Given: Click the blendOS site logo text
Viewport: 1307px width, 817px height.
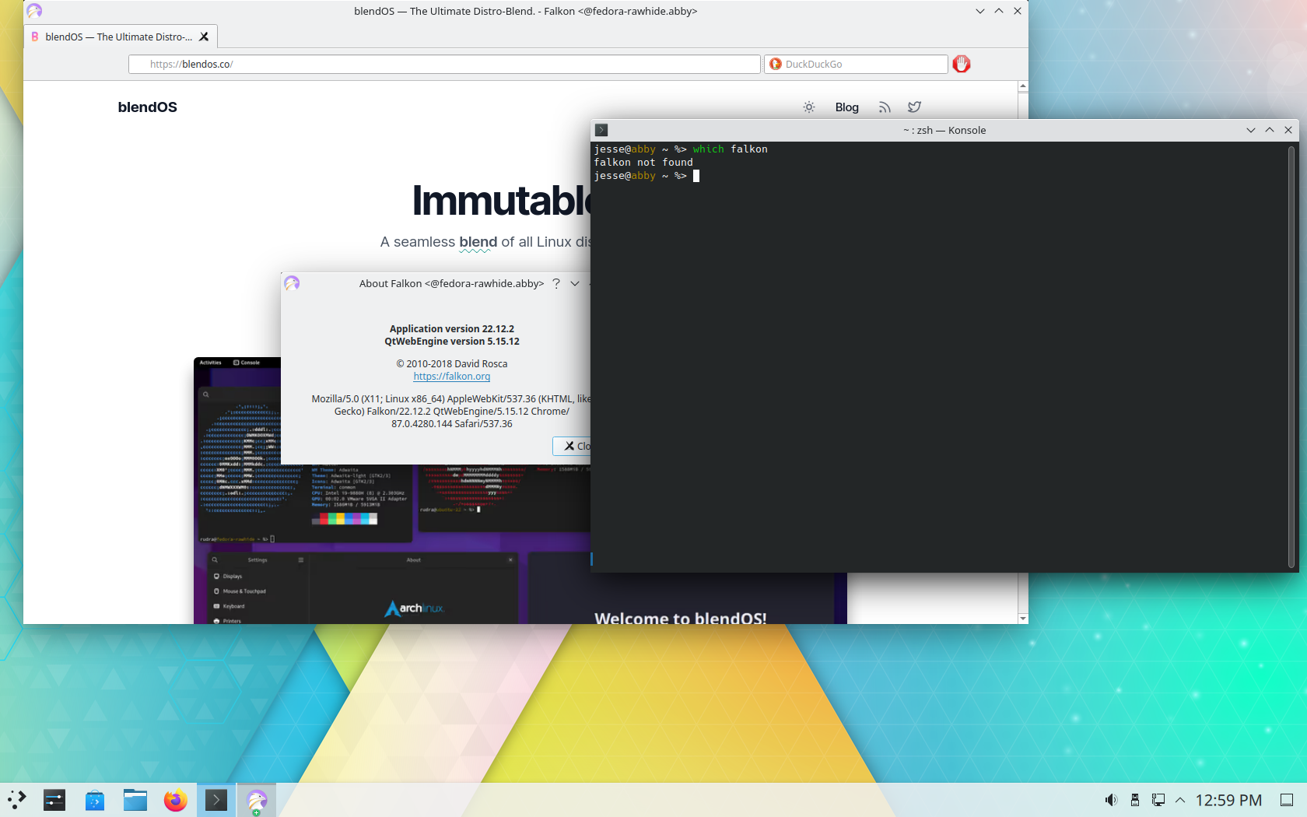Looking at the screenshot, I should (148, 107).
